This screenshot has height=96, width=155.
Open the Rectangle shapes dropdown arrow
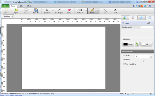coord(86,11)
